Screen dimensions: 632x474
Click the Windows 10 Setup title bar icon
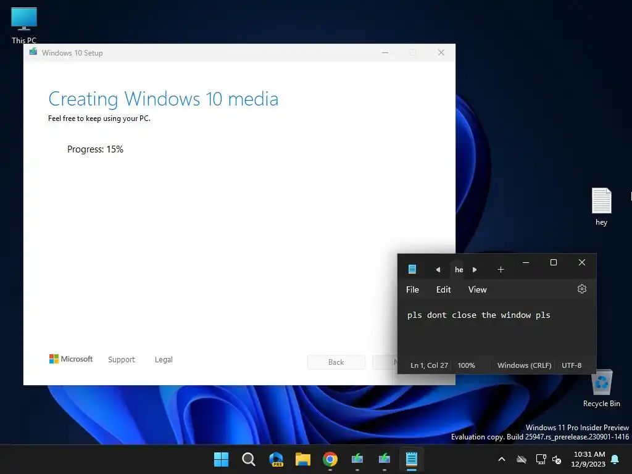click(x=33, y=52)
